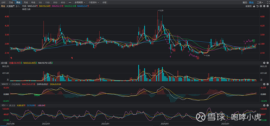Click the 5.29 high price marker

click(x=161, y=10)
